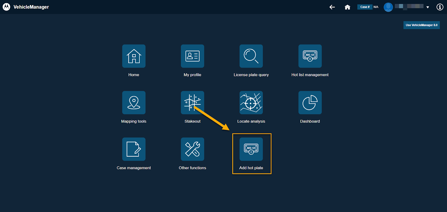Click the Mapping tools label
This screenshot has width=447, height=212.
(x=134, y=122)
